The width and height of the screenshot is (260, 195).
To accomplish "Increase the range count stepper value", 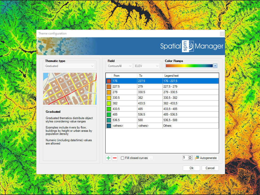I will [x=190, y=157].
